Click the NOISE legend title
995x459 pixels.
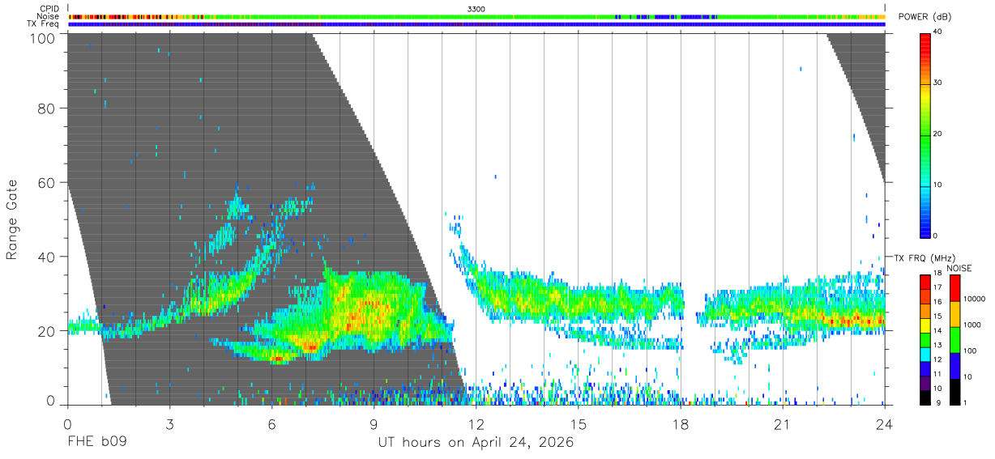tap(959, 268)
